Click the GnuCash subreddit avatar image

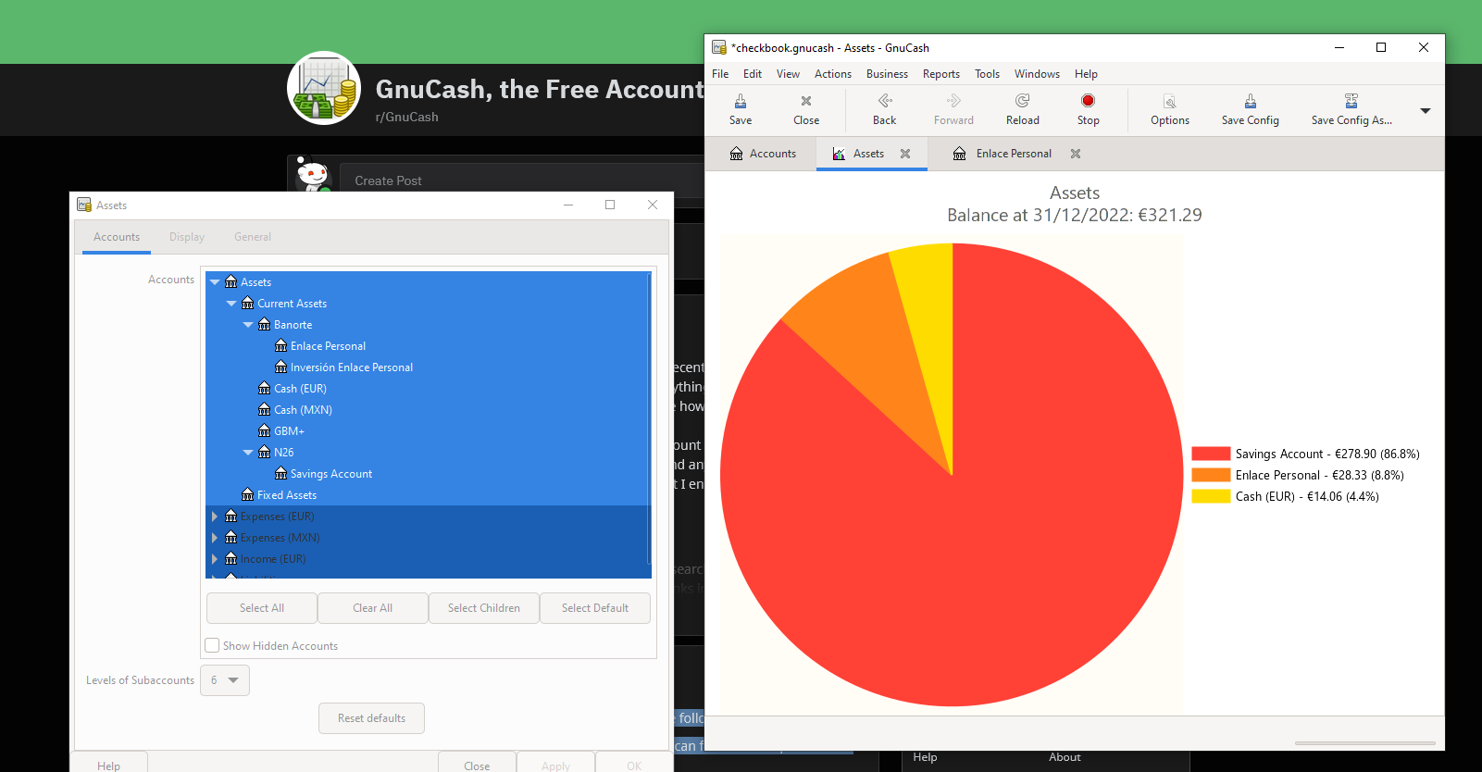click(x=323, y=88)
